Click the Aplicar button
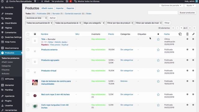 53,18
